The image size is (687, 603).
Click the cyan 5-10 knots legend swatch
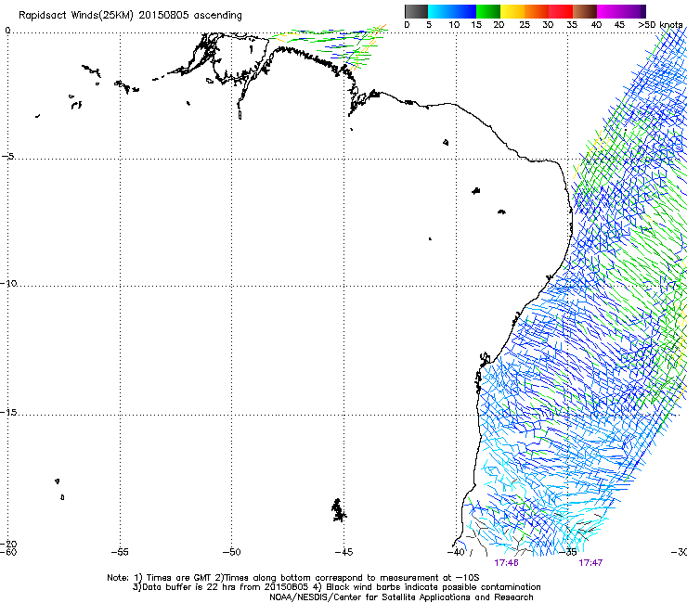pos(440,11)
